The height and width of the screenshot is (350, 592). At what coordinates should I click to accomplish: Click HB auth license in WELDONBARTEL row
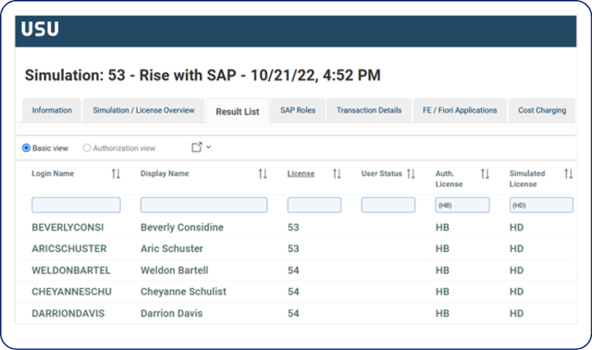coord(442,270)
